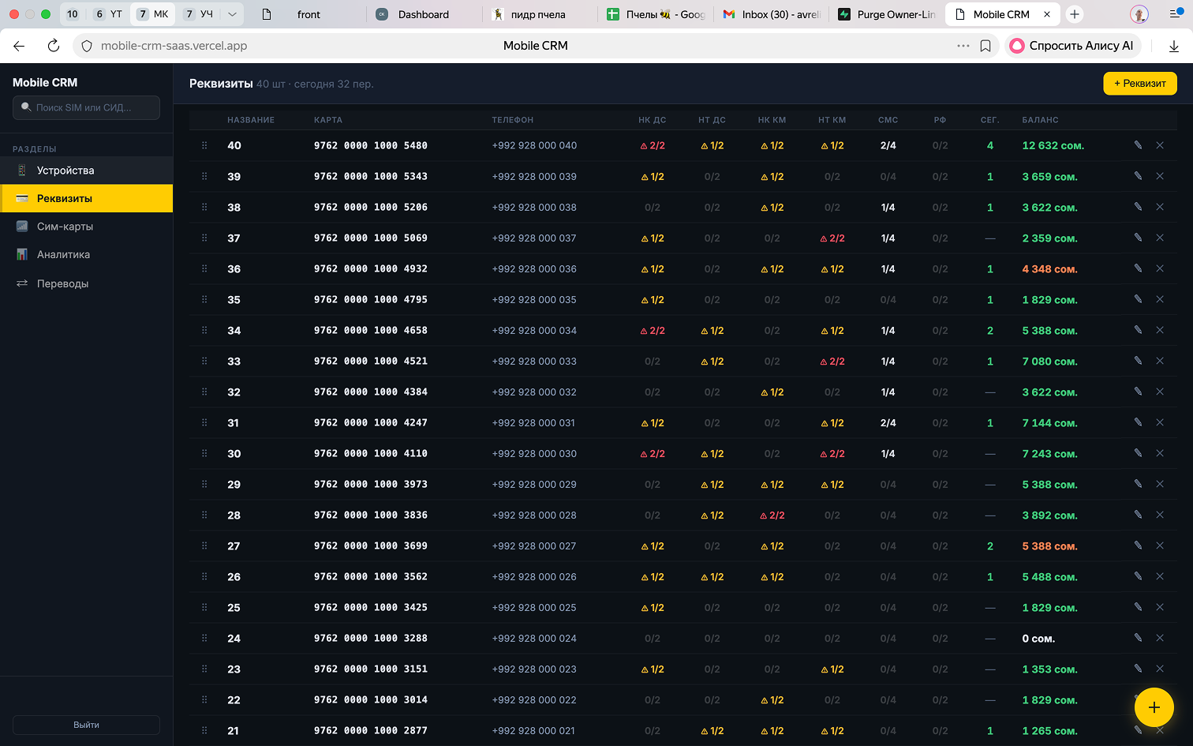Viewport: 1193px width, 746px height.
Task: Close the Mobile CRM browser tab
Action: (x=1047, y=14)
